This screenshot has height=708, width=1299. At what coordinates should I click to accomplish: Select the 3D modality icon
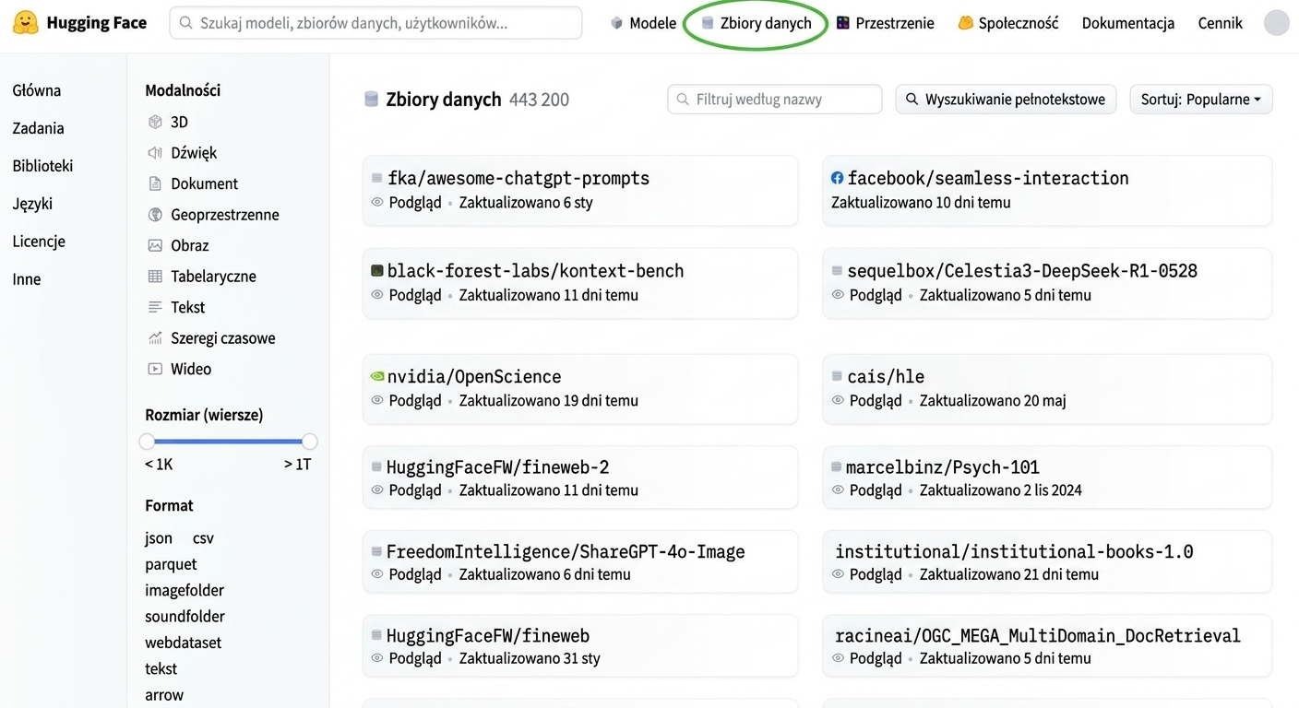[155, 122]
